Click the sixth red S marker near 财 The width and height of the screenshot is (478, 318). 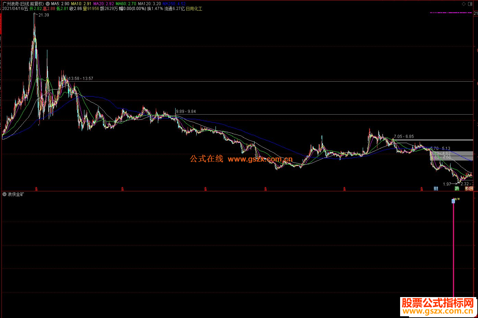point(422,189)
